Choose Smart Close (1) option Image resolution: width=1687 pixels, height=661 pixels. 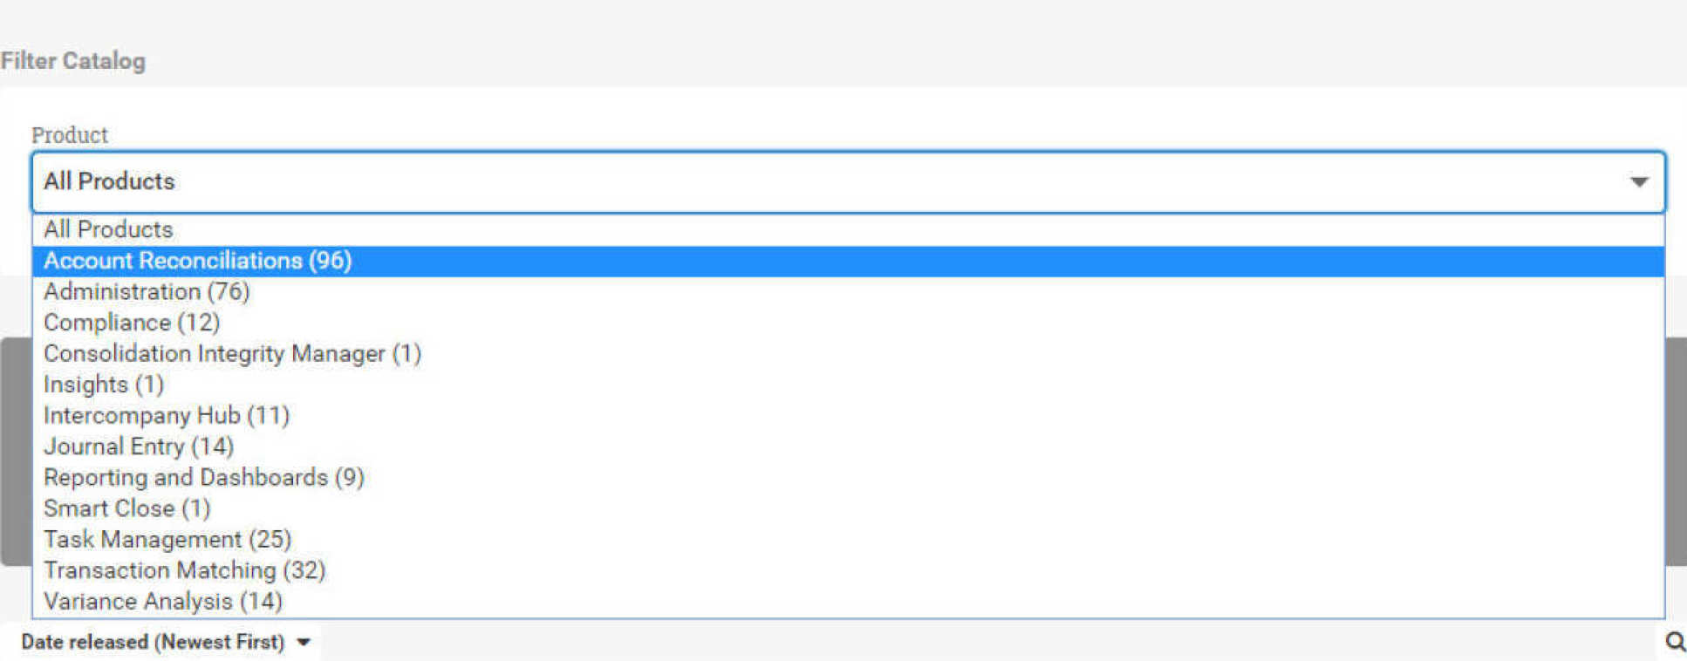[x=127, y=508]
